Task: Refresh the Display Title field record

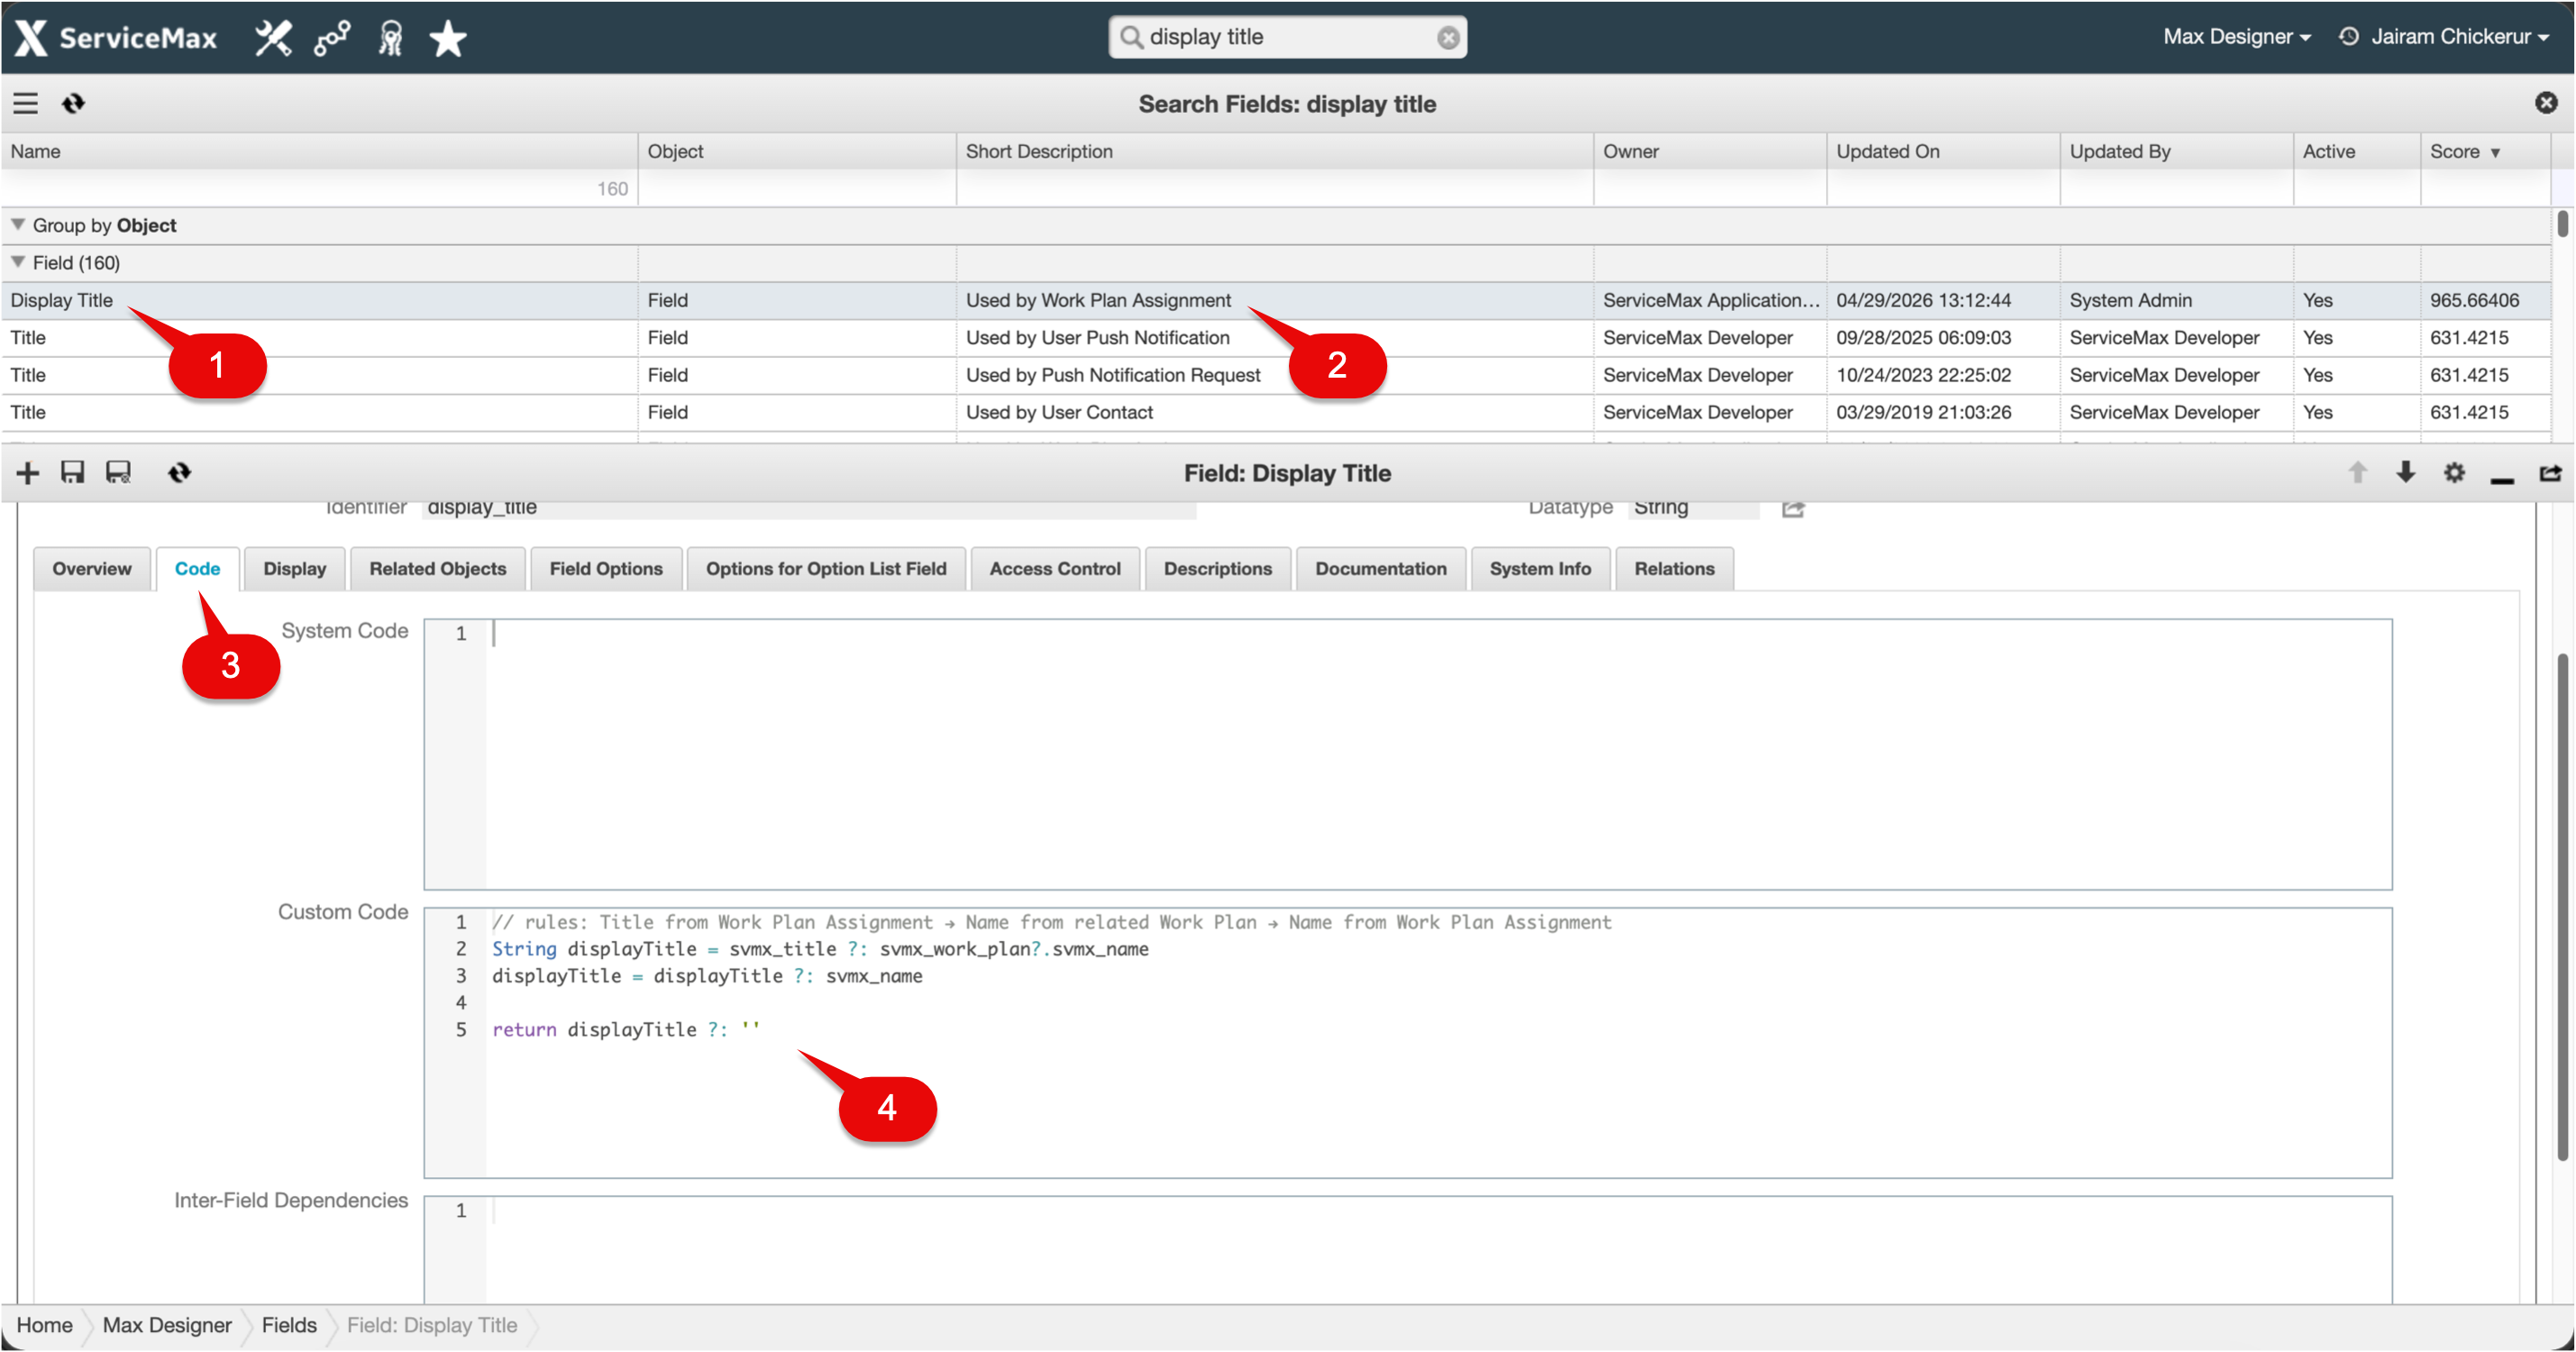Action: (x=179, y=473)
